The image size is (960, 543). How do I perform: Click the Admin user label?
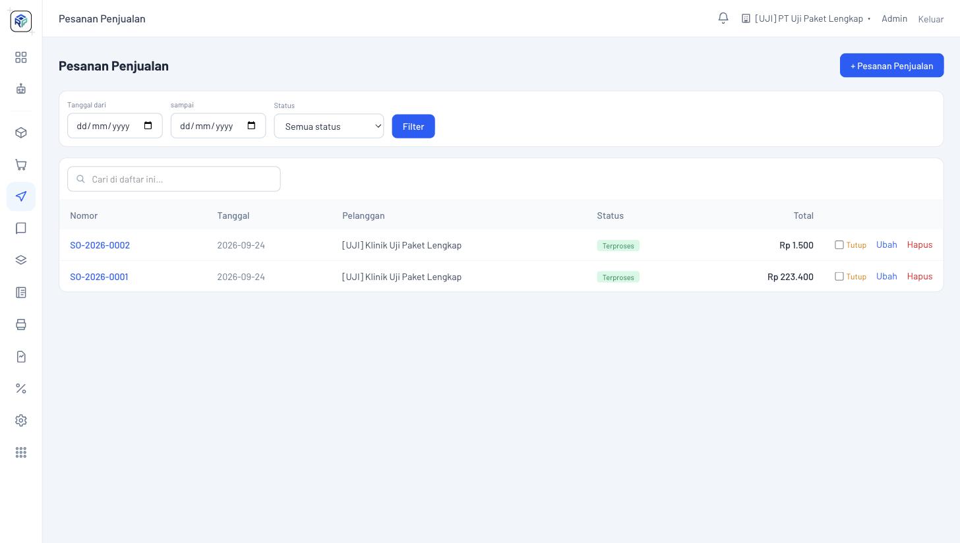click(x=895, y=18)
